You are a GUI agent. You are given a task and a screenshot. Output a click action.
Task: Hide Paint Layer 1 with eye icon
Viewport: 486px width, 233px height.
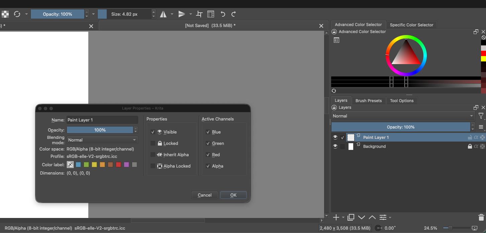click(335, 137)
